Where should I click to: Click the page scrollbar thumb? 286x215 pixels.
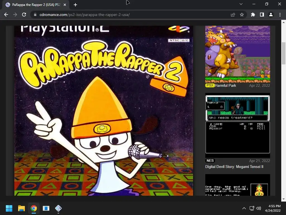(x=283, y=53)
